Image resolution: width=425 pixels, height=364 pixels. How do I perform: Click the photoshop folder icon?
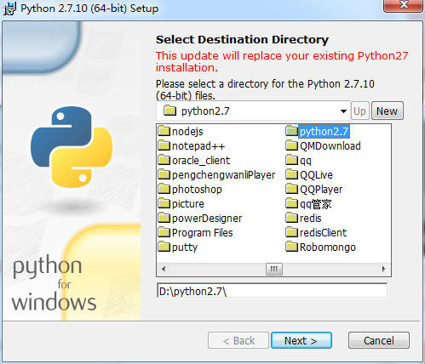(x=164, y=189)
